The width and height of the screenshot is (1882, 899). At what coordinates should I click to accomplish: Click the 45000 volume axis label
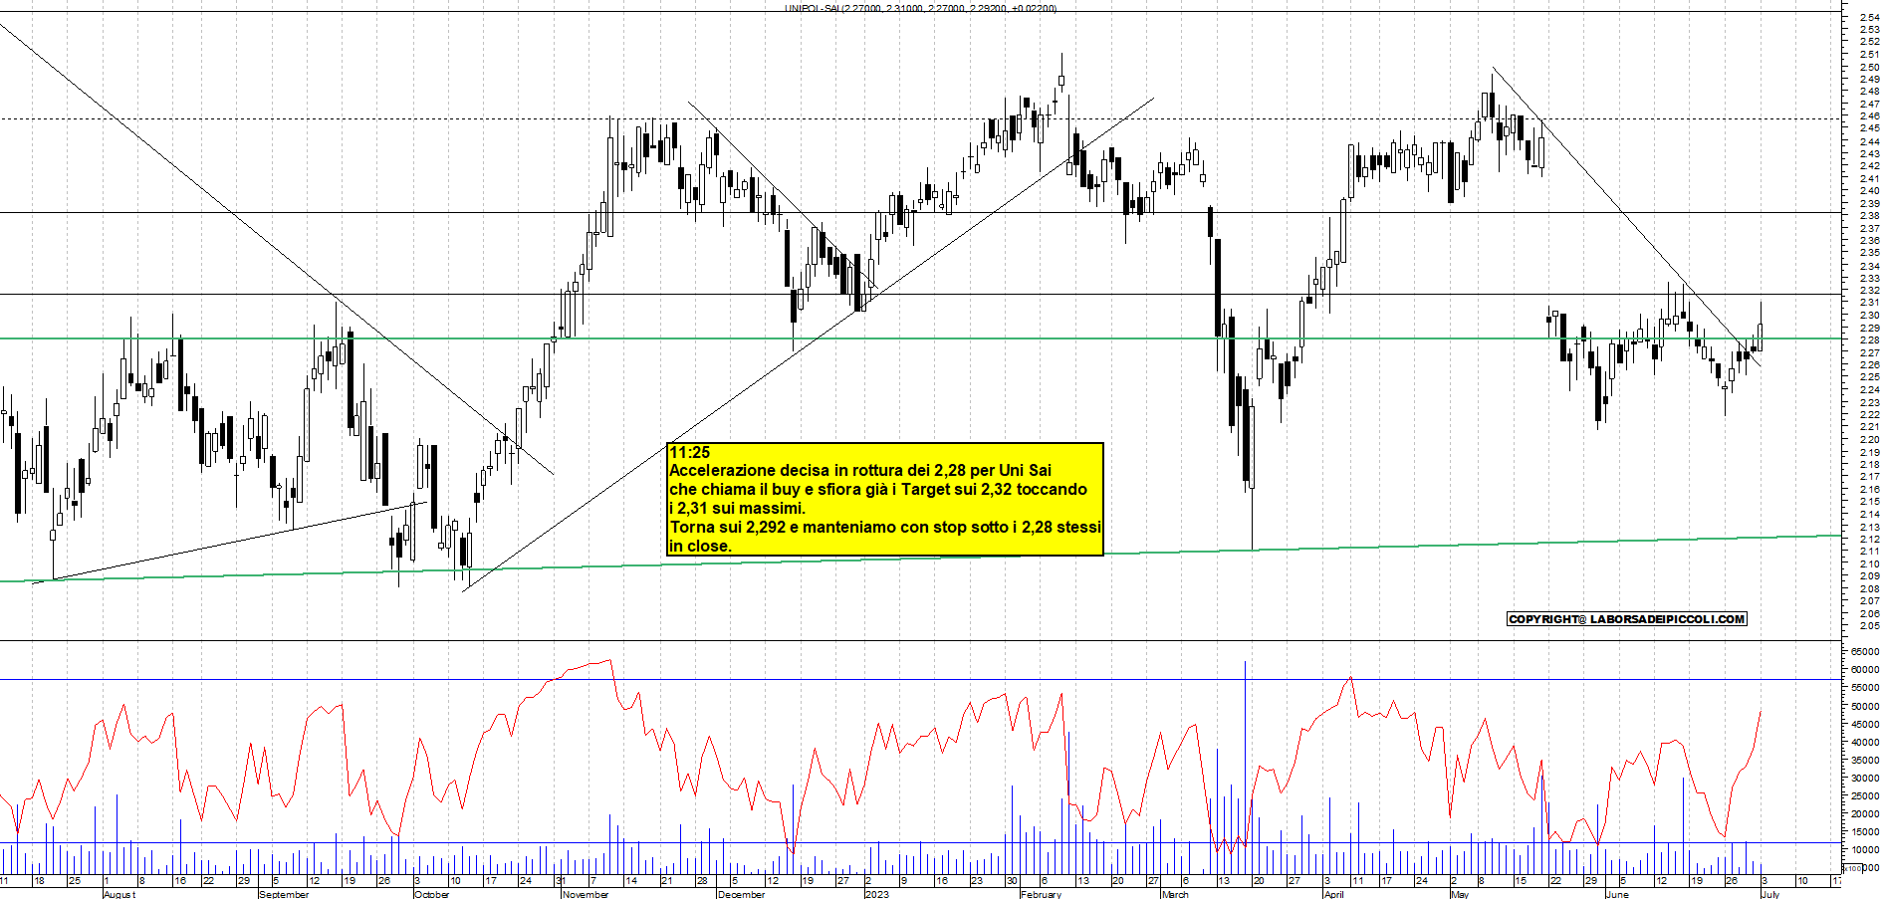[x=1865, y=724]
